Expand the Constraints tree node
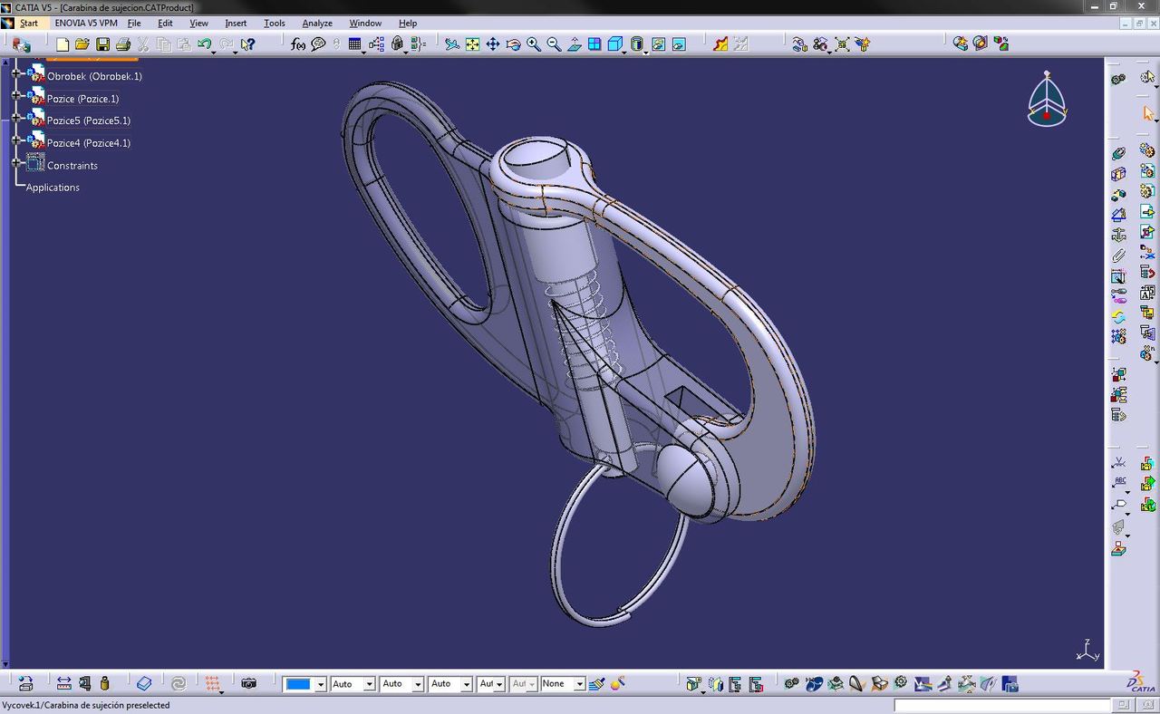The height and width of the screenshot is (714, 1160). (x=15, y=163)
